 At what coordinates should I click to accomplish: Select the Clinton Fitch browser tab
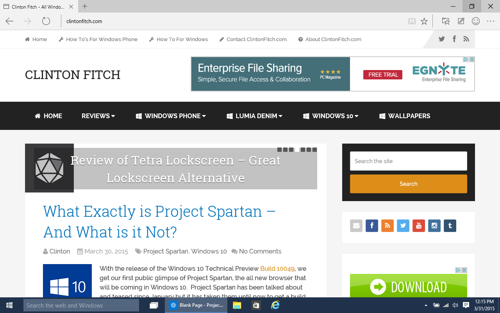(38, 7)
